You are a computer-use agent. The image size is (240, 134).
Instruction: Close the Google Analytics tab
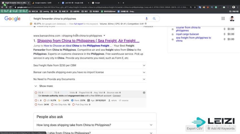[59, 3]
